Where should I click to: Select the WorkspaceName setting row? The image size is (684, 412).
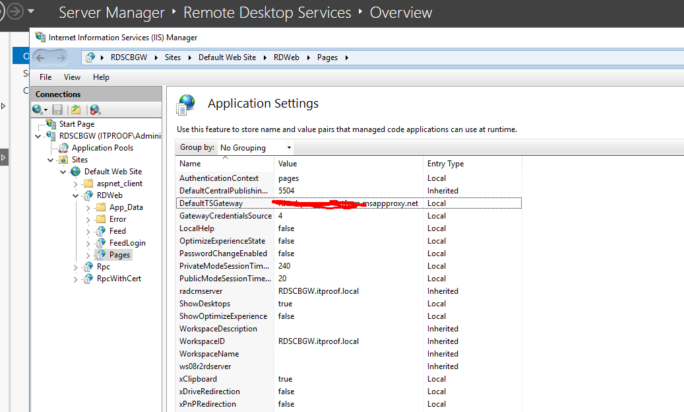pos(348,354)
